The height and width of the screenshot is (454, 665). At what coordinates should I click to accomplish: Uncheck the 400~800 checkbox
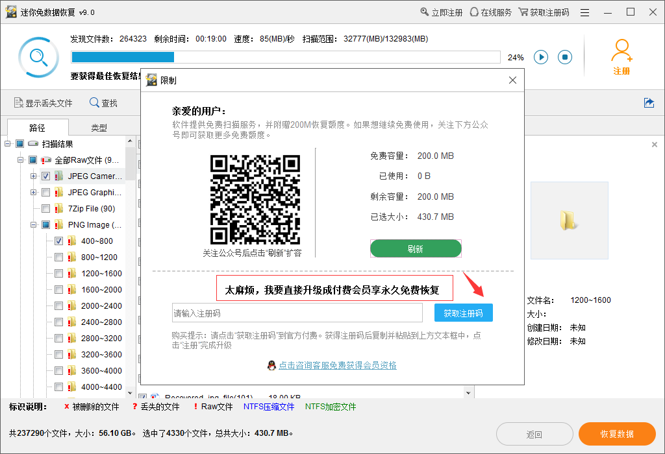[59, 241]
